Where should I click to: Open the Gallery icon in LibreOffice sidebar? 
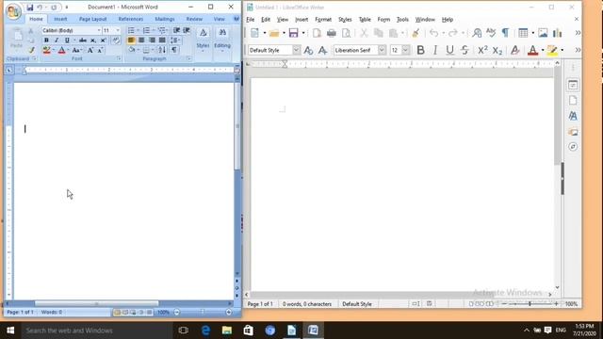coord(573,132)
